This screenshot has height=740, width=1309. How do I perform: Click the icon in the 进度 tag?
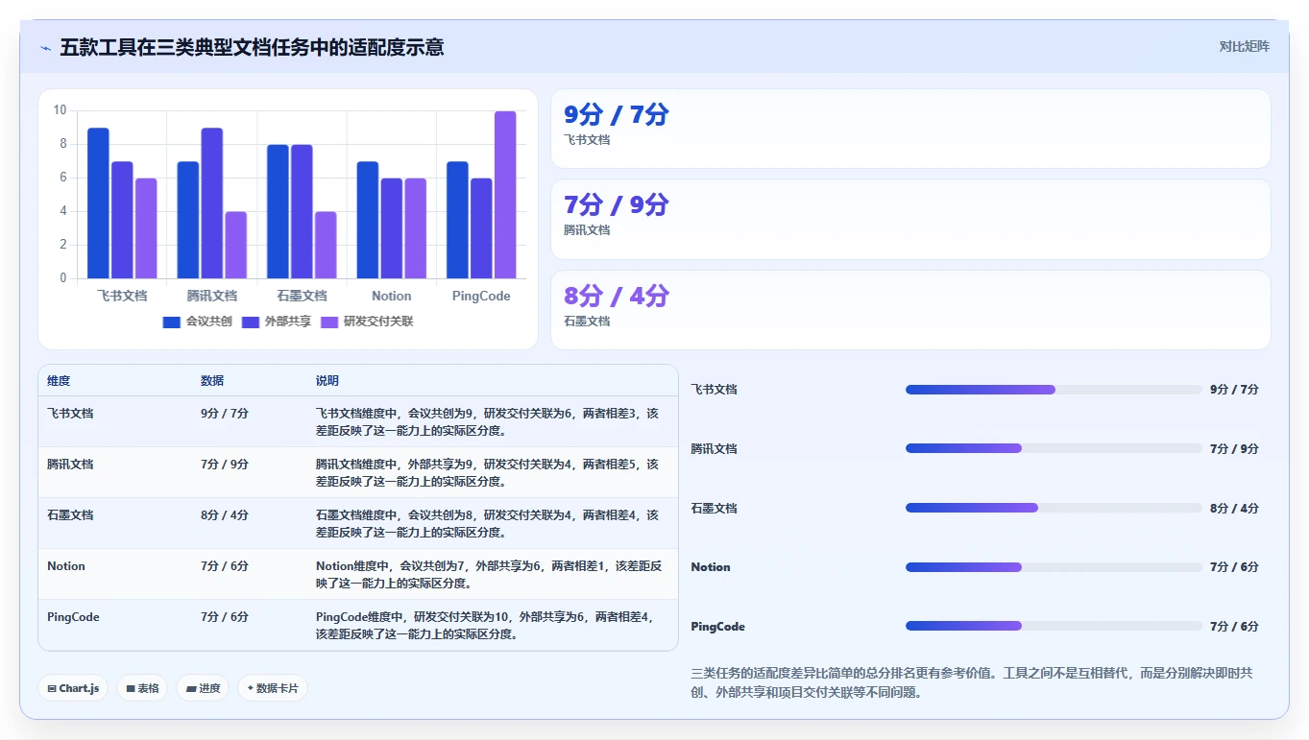click(191, 689)
